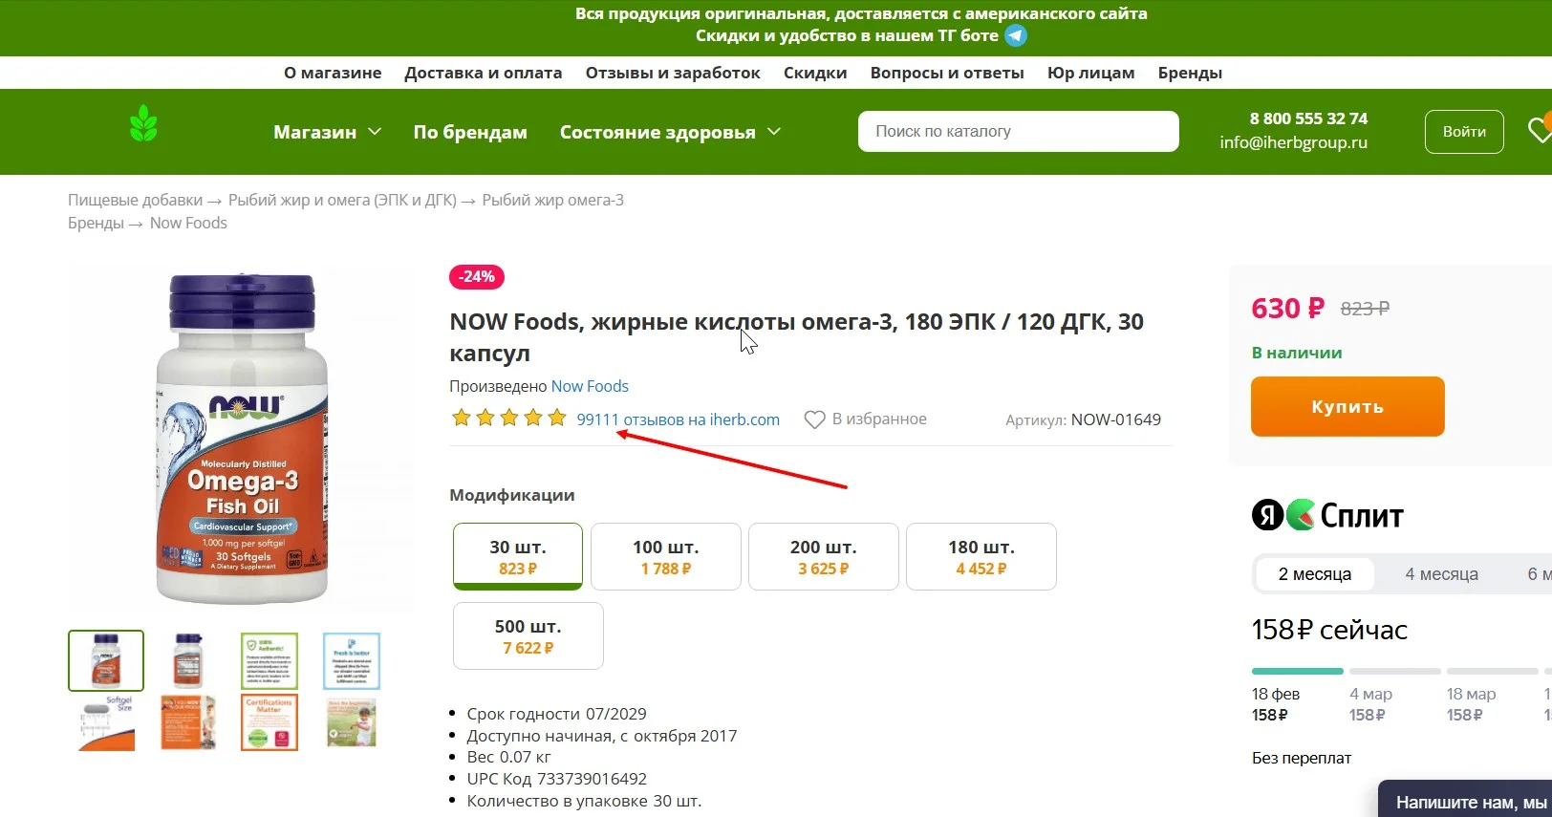Open 99111 отзывов на iherb.com link

pos(679,419)
